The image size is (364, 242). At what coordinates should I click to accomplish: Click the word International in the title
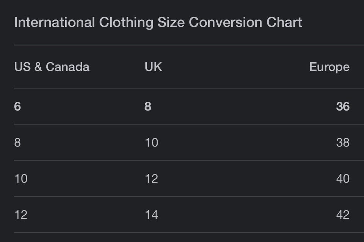[54, 22]
